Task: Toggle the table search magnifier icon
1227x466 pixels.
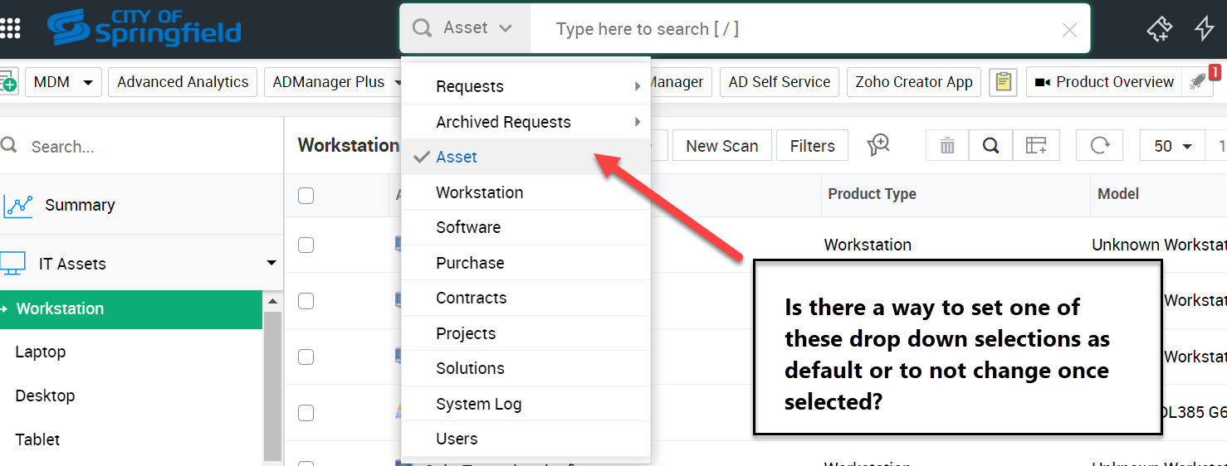Action: (990, 146)
